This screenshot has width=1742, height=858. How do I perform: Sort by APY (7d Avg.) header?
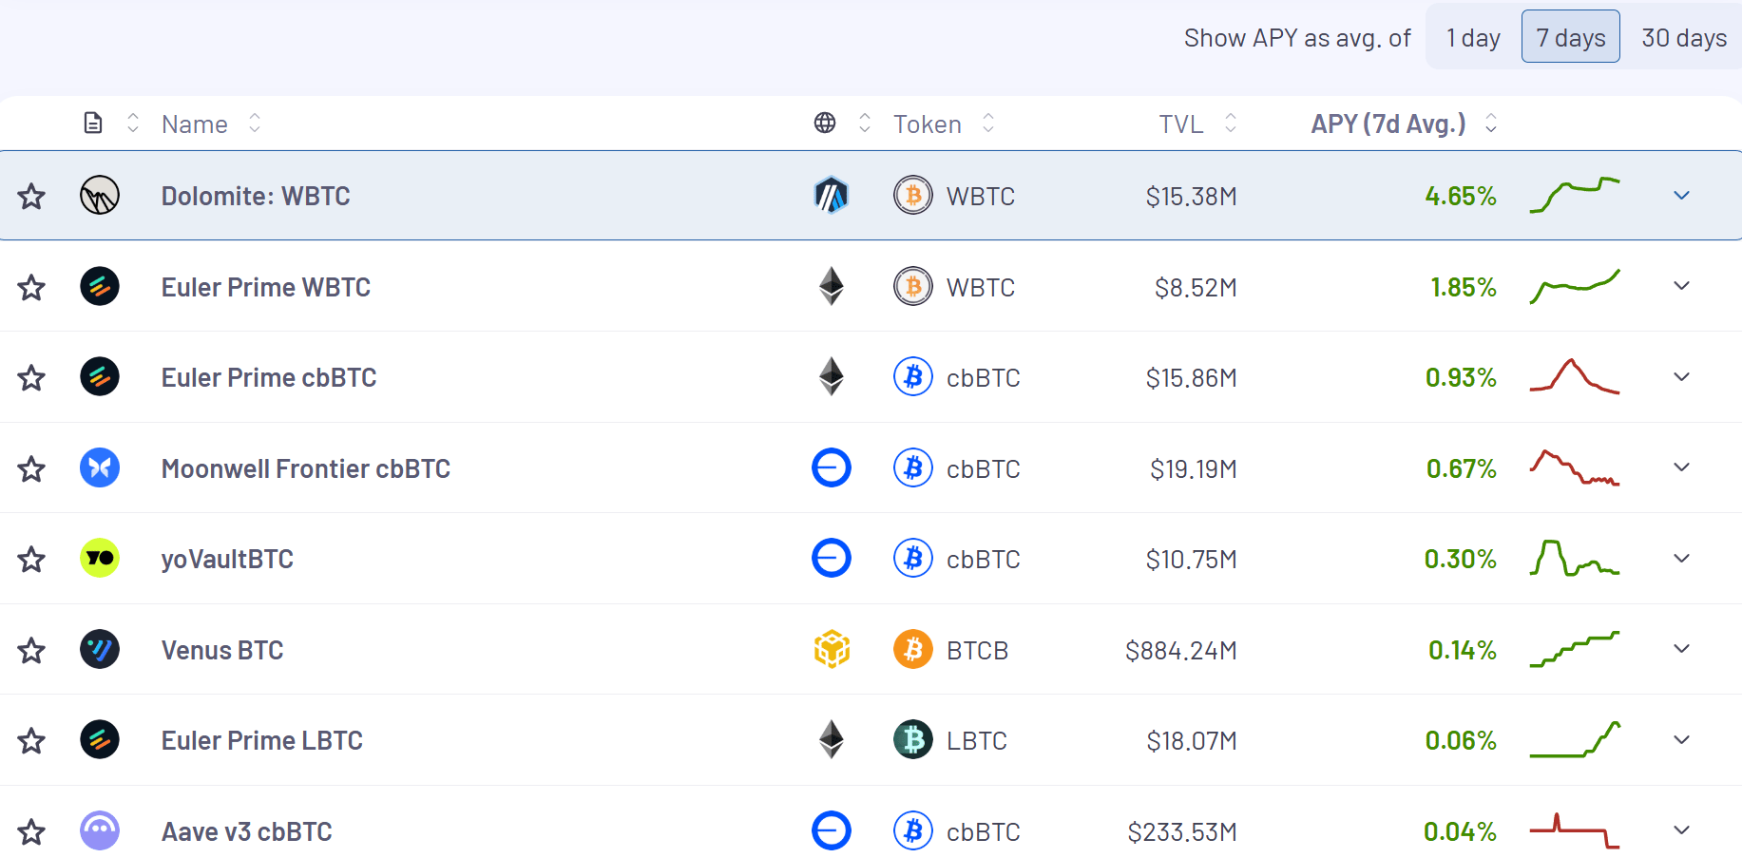click(x=1404, y=124)
